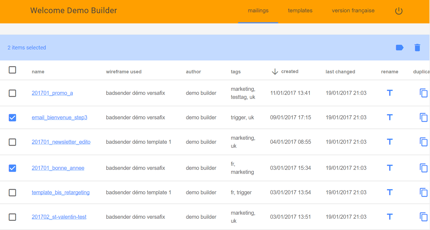Duplicate the 201701_newsletter_edito mailing
This screenshot has height=230, width=430.
pos(424,142)
